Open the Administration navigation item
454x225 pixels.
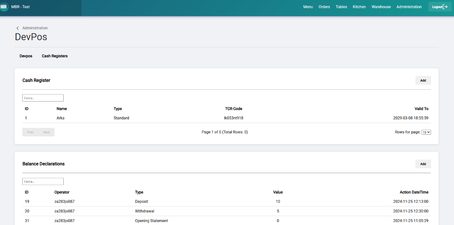point(409,7)
